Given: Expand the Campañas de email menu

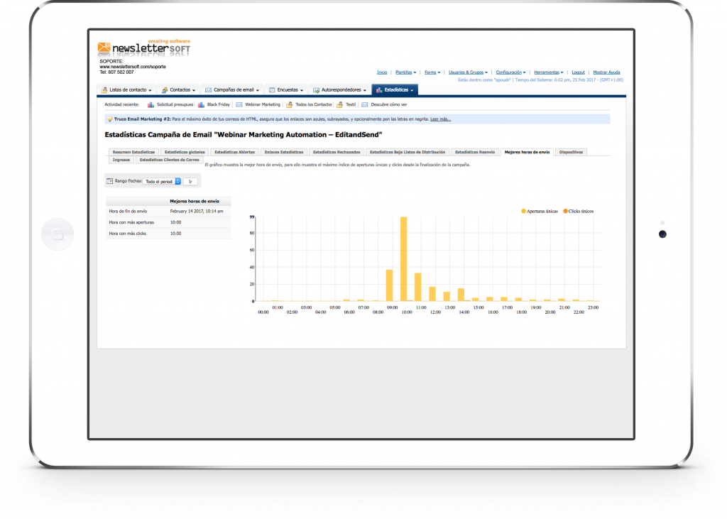Looking at the screenshot, I should coord(233,90).
